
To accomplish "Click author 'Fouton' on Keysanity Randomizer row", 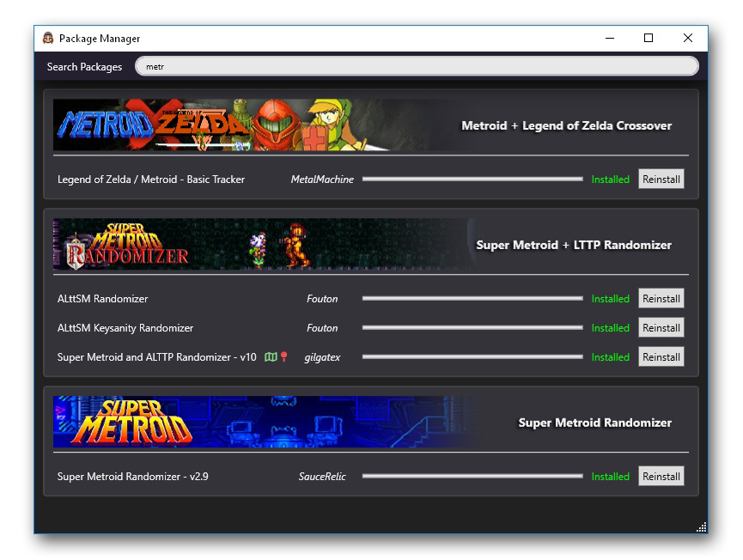I will 322,328.
